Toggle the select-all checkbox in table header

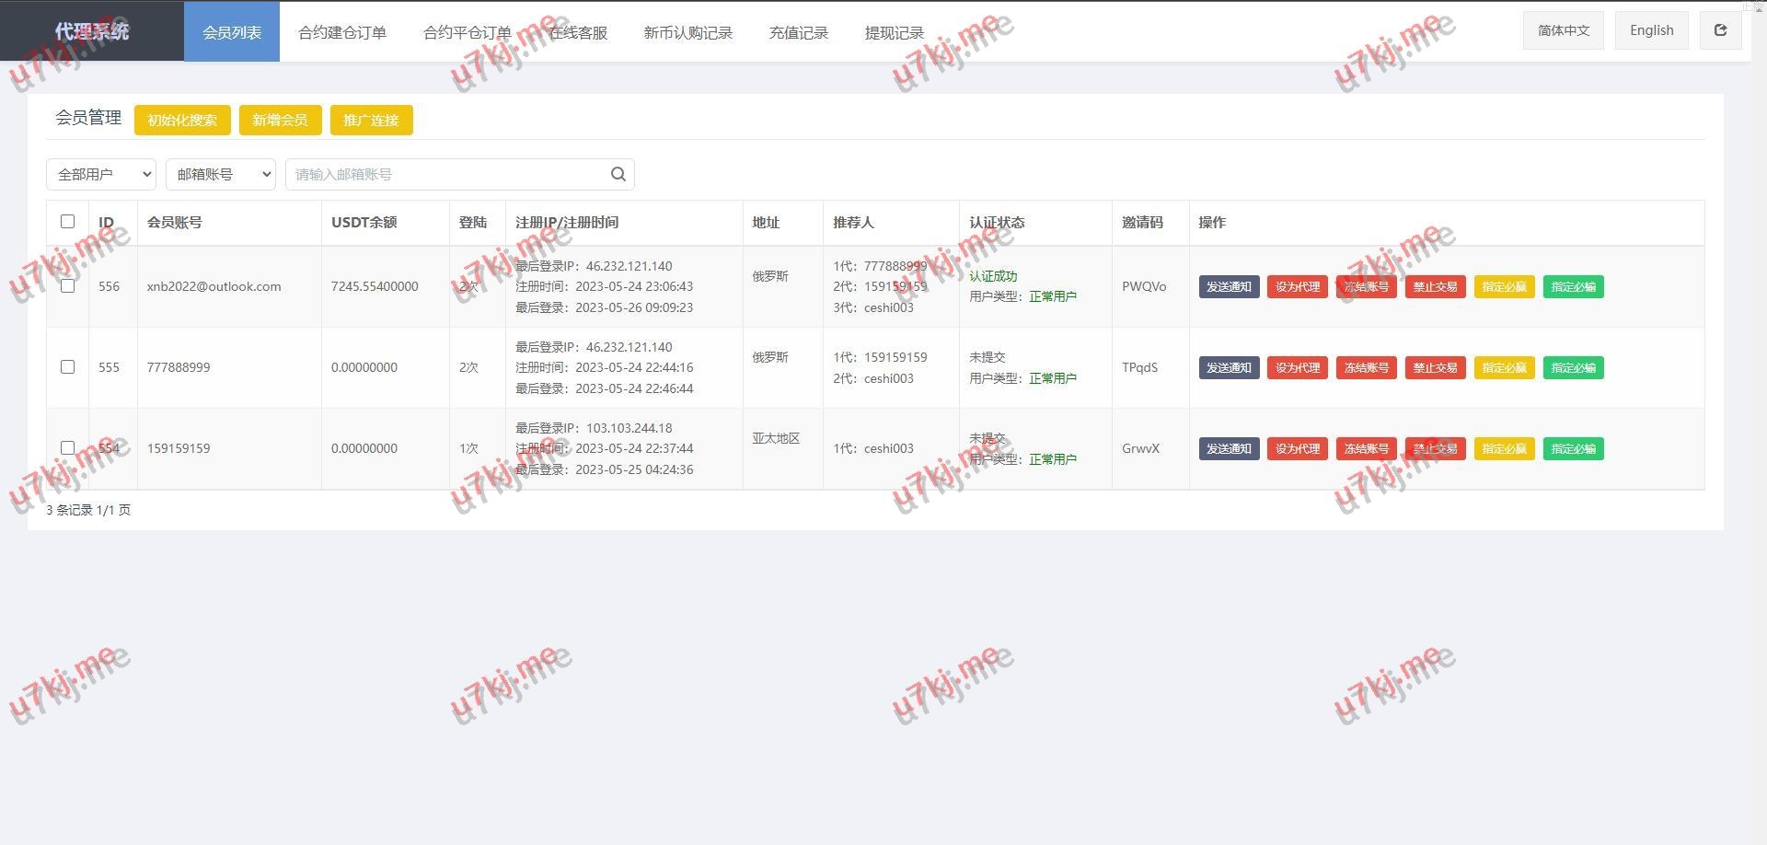coord(67,222)
